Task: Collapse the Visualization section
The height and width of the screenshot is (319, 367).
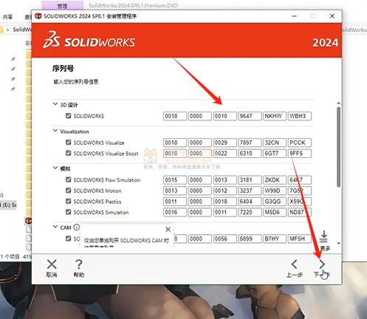Action: click(x=55, y=131)
